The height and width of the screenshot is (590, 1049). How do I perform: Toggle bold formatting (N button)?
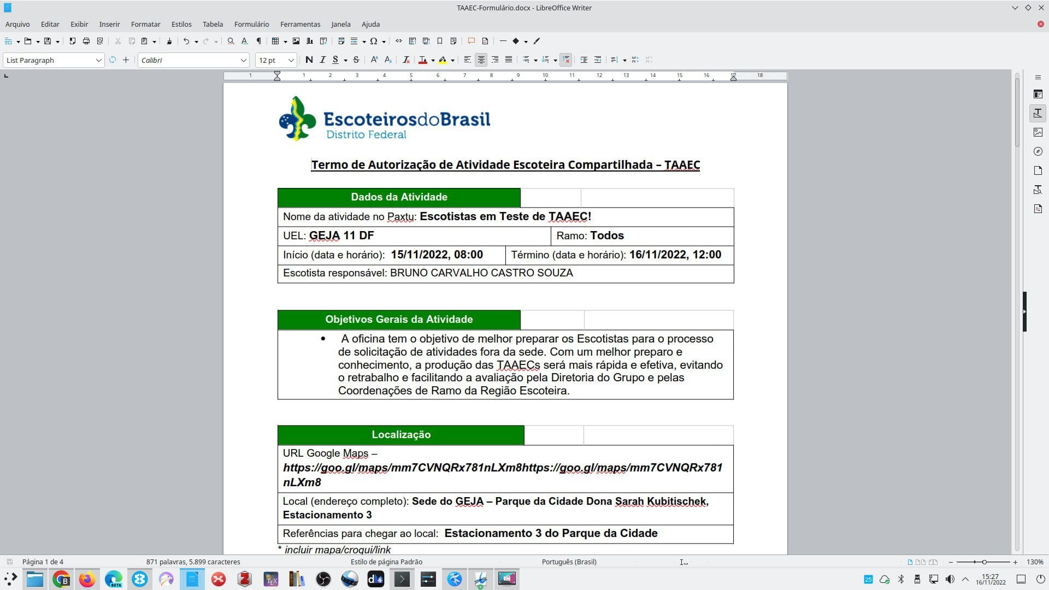pos(309,60)
